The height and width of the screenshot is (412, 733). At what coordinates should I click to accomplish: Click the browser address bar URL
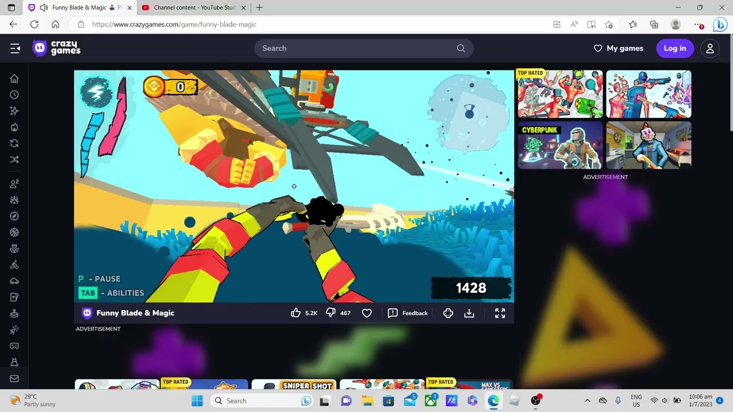pyautogui.click(x=174, y=25)
